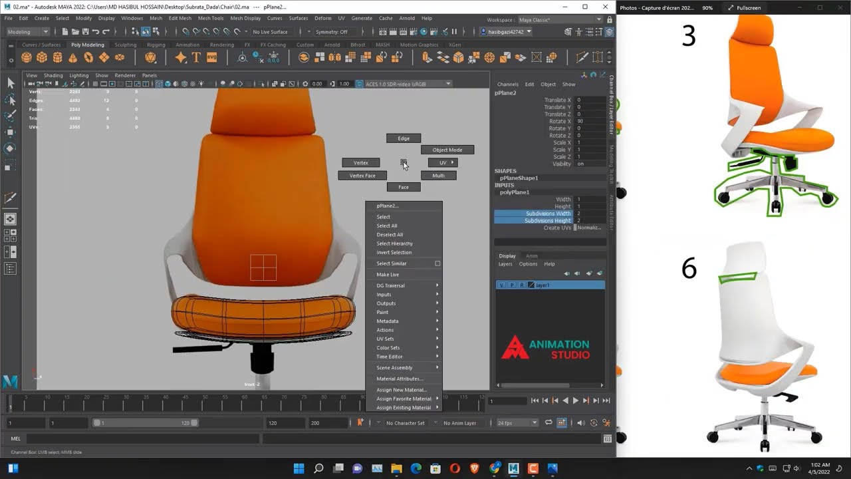Switch to the Sculpting shelf tab
851x479 pixels.
(x=126, y=45)
